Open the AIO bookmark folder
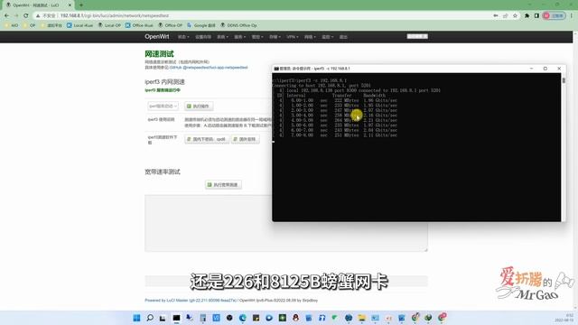This screenshot has width=578, height=325. click(x=11, y=25)
